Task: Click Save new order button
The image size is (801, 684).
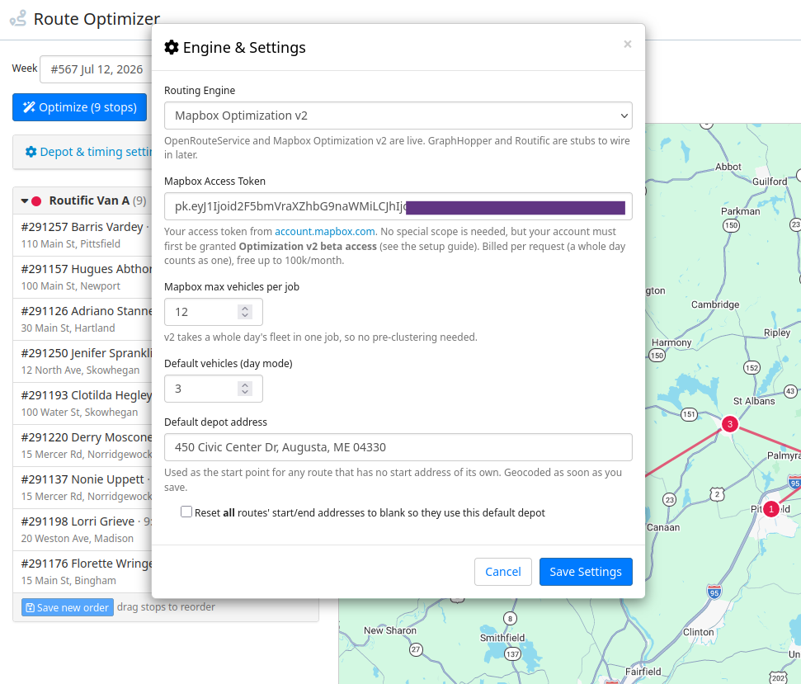Action: point(68,607)
